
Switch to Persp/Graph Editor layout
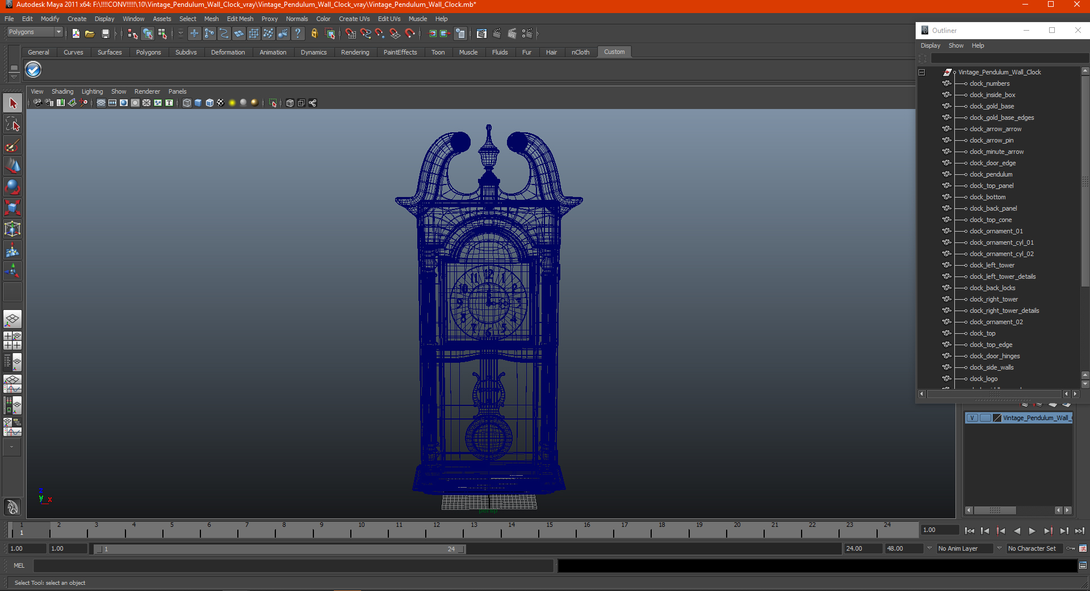pos(12,384)
